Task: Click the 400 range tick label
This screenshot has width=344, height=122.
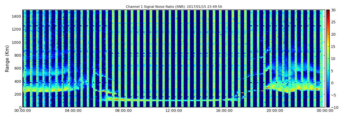Action: [17, 81]
